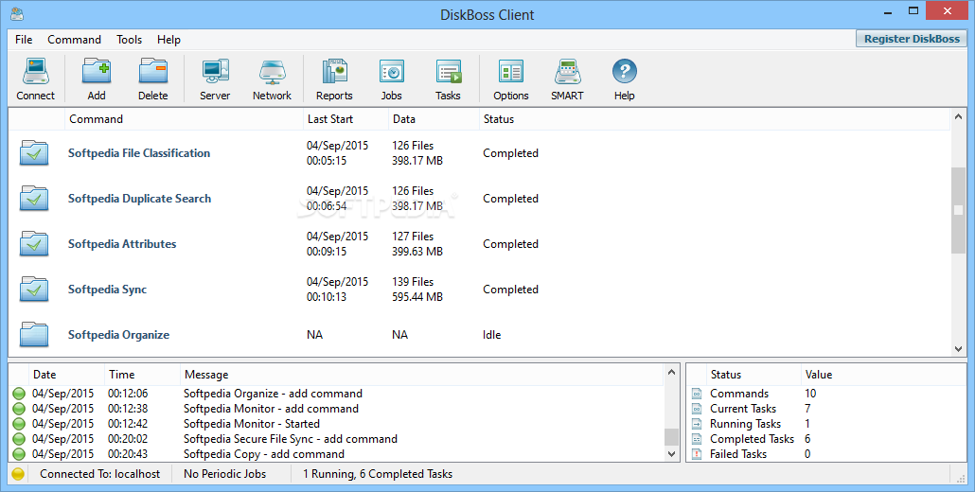Screen dimensions: 975x492
Task: Select Softpedia Duplicate Search folder icon
Action: (x=34, y=198)
